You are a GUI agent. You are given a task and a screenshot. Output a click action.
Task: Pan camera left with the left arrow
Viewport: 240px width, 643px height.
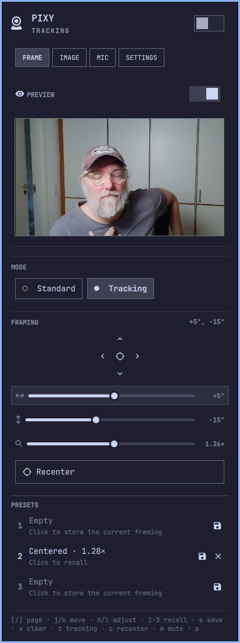[103, 356]
